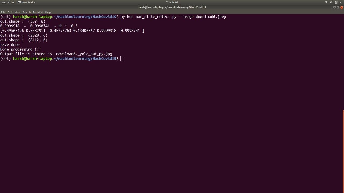Click the volume speaker icon
The width and height of the screenshot is (344, 193).
[331, 2]
